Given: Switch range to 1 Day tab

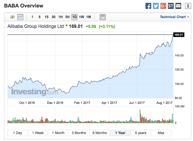Looking at the screenshot, I should [x=18, y=133].
